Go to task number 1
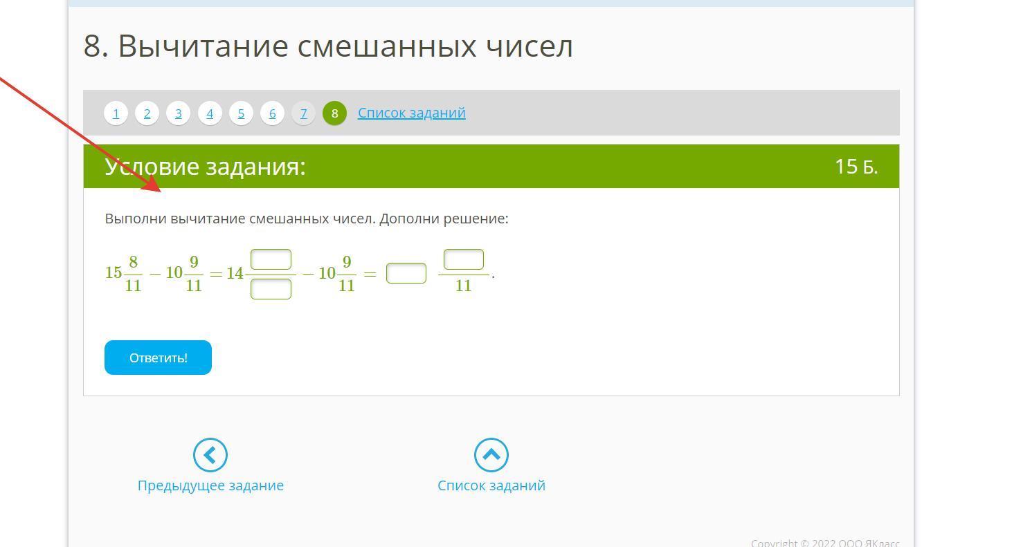1021x547 pixels. tap(116, 113)
